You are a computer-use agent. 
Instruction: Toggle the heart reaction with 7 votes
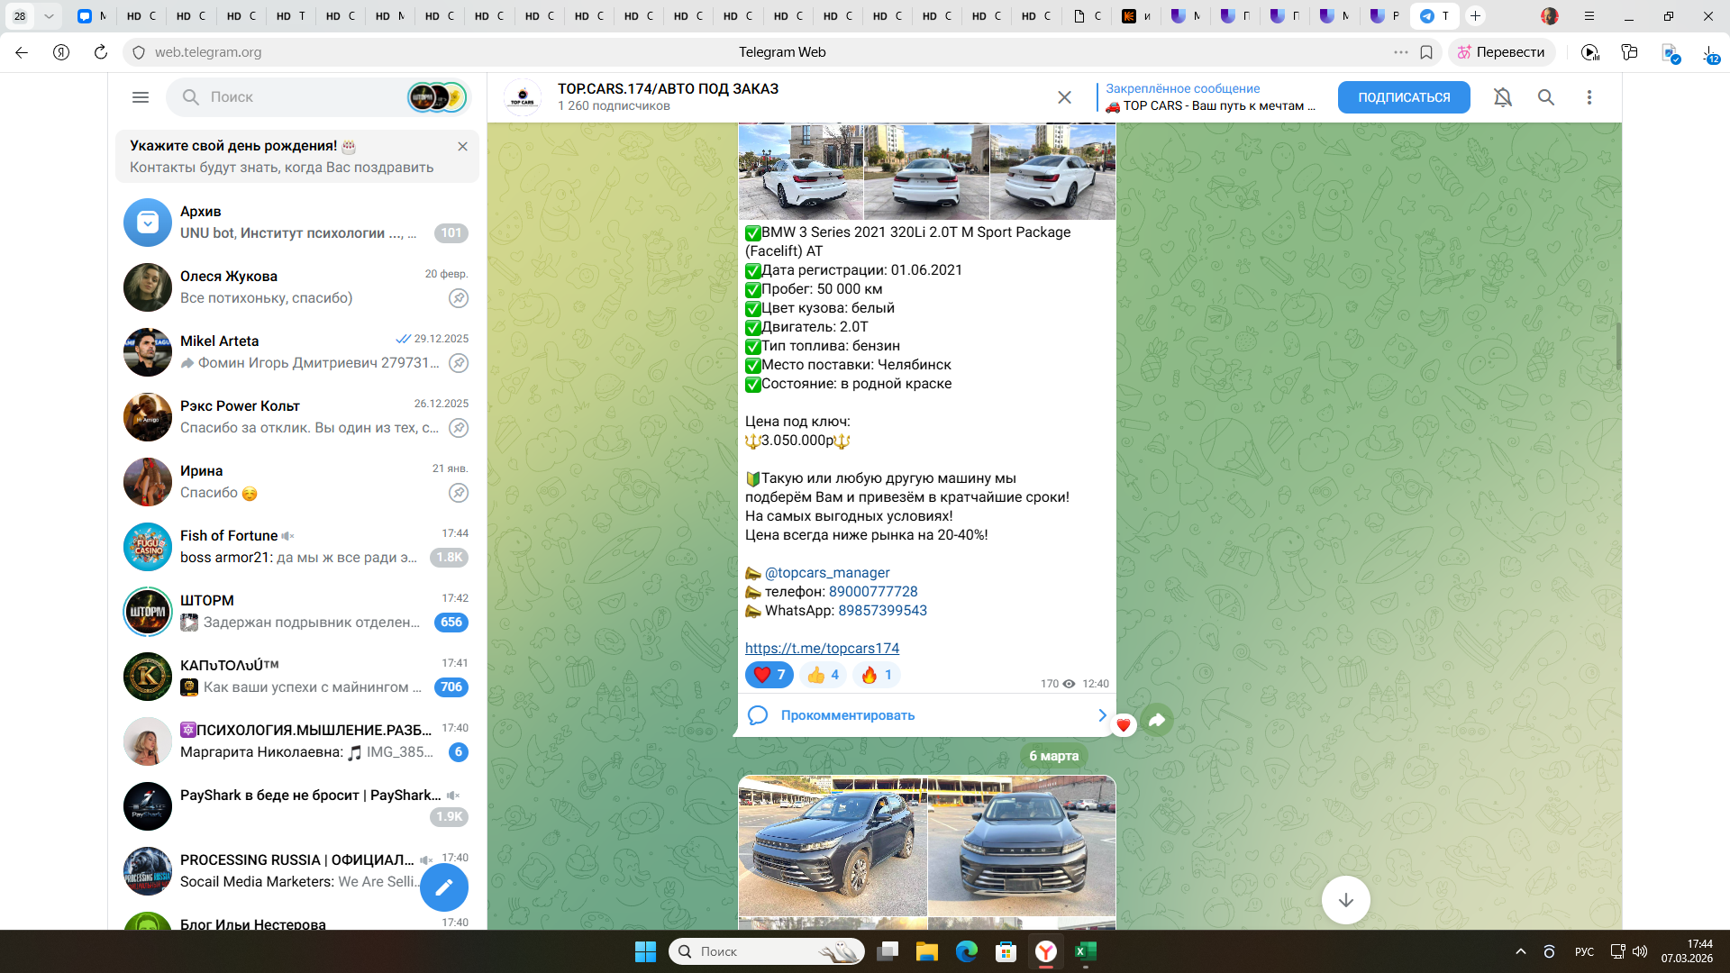[x=769, y=675]
